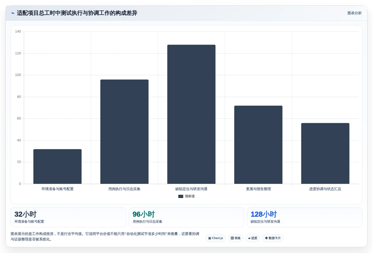
Task: Click the blue lightning icon beside title
Action: (x=13, y=13)
